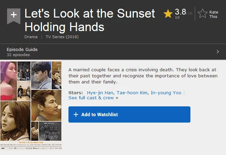226x155 pixels.
Task: Click the outlined Rate This star
Action: click(x=203, y=14)
